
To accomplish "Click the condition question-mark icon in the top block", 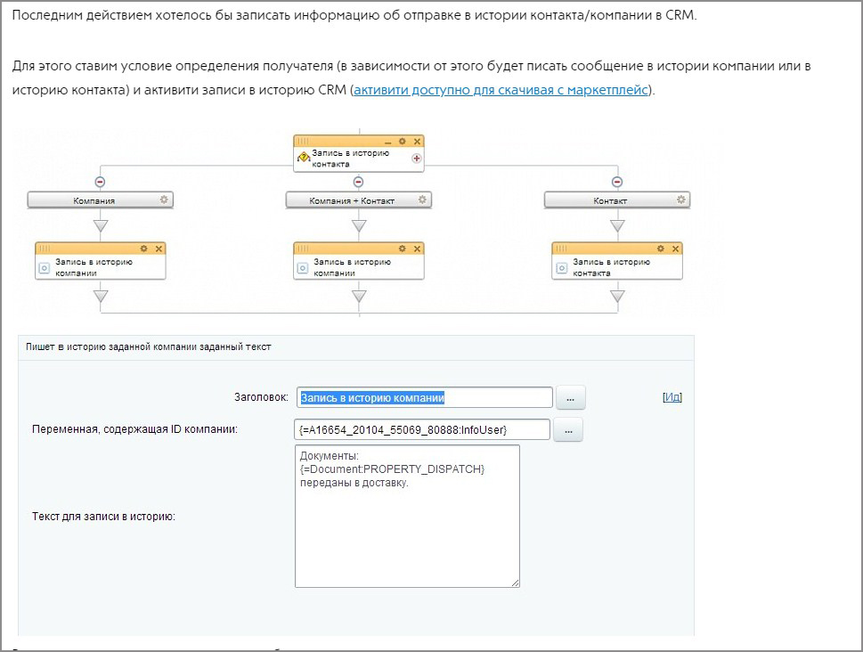I will tap(303, 158).
